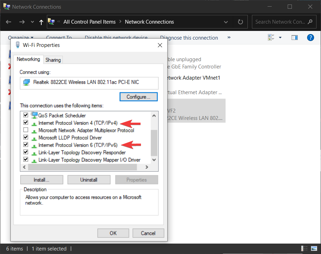Click the horizontal scrollbar thumb in items list
This screenshot has height=254, width=321.
click(x=83, y=167)
